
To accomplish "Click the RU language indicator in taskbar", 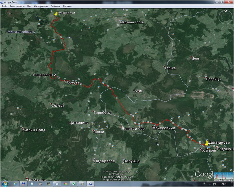I will coord(205,184).
